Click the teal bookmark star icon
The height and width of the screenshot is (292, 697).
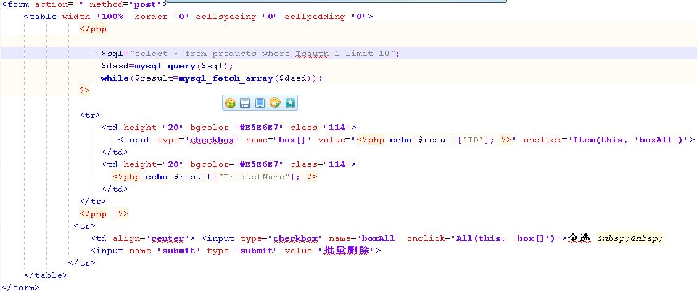pyautogui.click(x=290, y=103)
